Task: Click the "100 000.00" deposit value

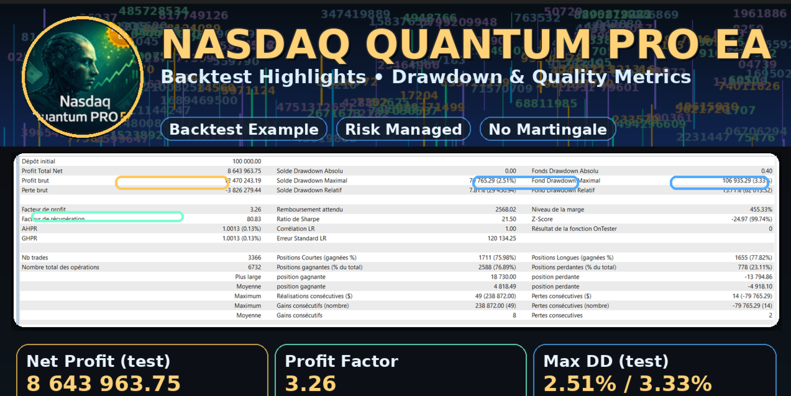Action: click(247, 161)
